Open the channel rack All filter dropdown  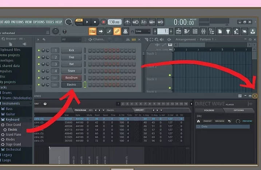pyautogui.click(x=71, y=39)
